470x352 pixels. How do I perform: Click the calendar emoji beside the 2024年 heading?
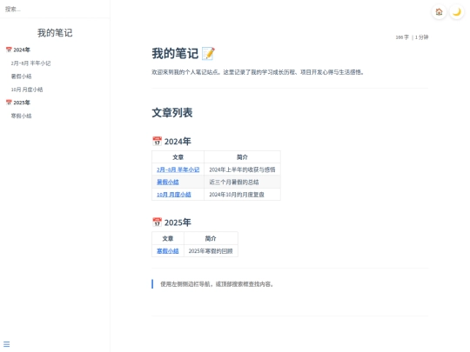[157, 141]
